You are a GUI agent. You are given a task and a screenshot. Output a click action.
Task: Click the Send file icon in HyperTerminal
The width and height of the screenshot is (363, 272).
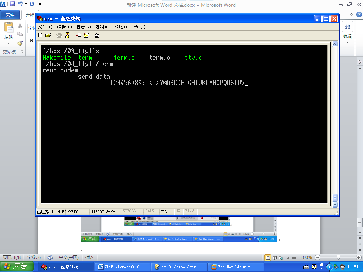[78, 35]
